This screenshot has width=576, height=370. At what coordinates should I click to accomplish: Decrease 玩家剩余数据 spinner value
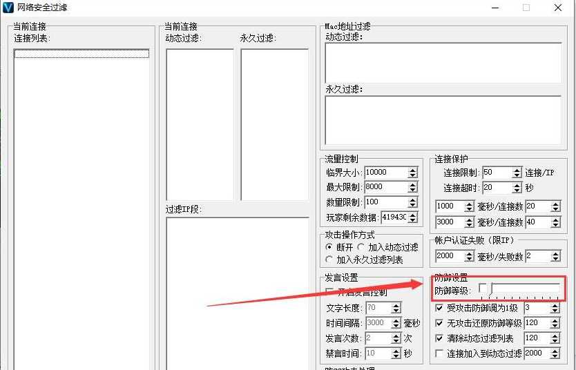pos(412,220)
